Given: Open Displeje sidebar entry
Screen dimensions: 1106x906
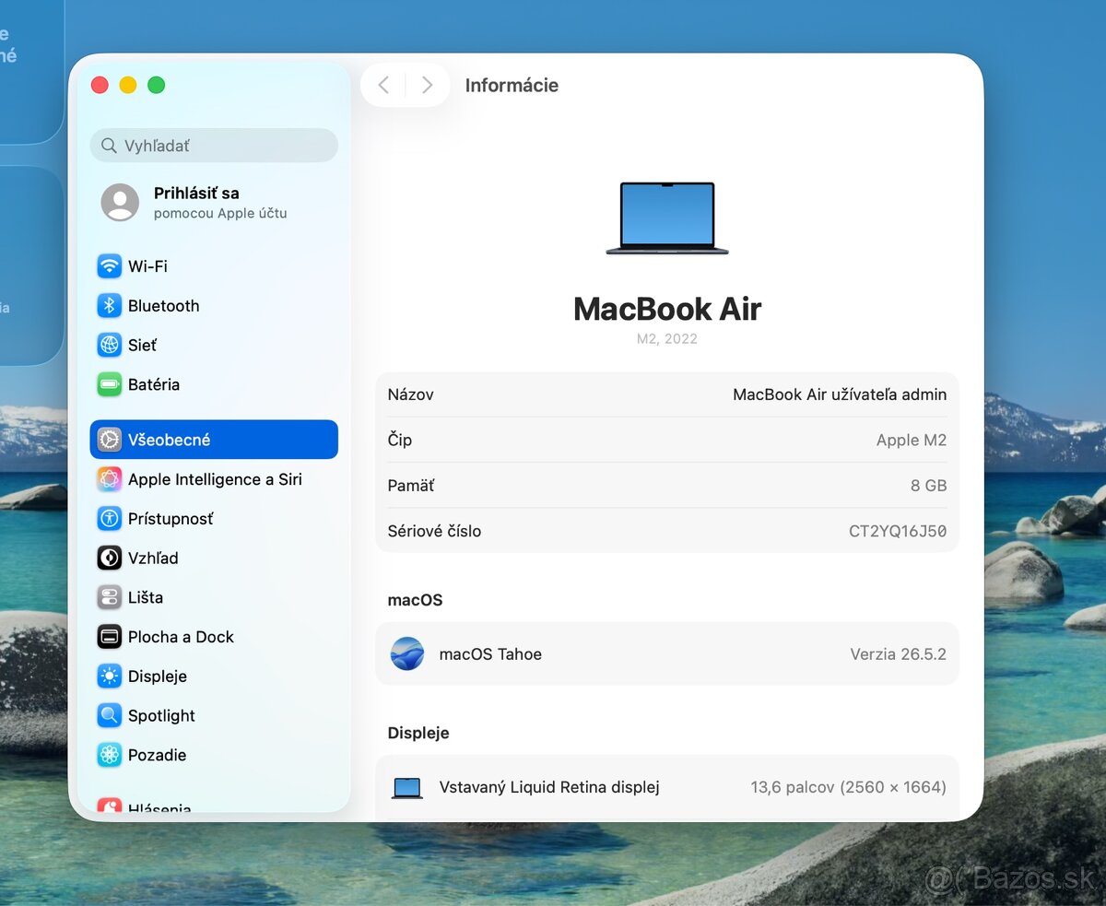Looking at the screenshot, I should pos(214,677).
